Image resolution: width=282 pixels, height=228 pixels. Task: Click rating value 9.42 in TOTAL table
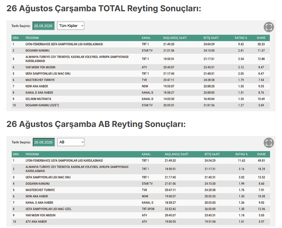click(x=241, y=44)
